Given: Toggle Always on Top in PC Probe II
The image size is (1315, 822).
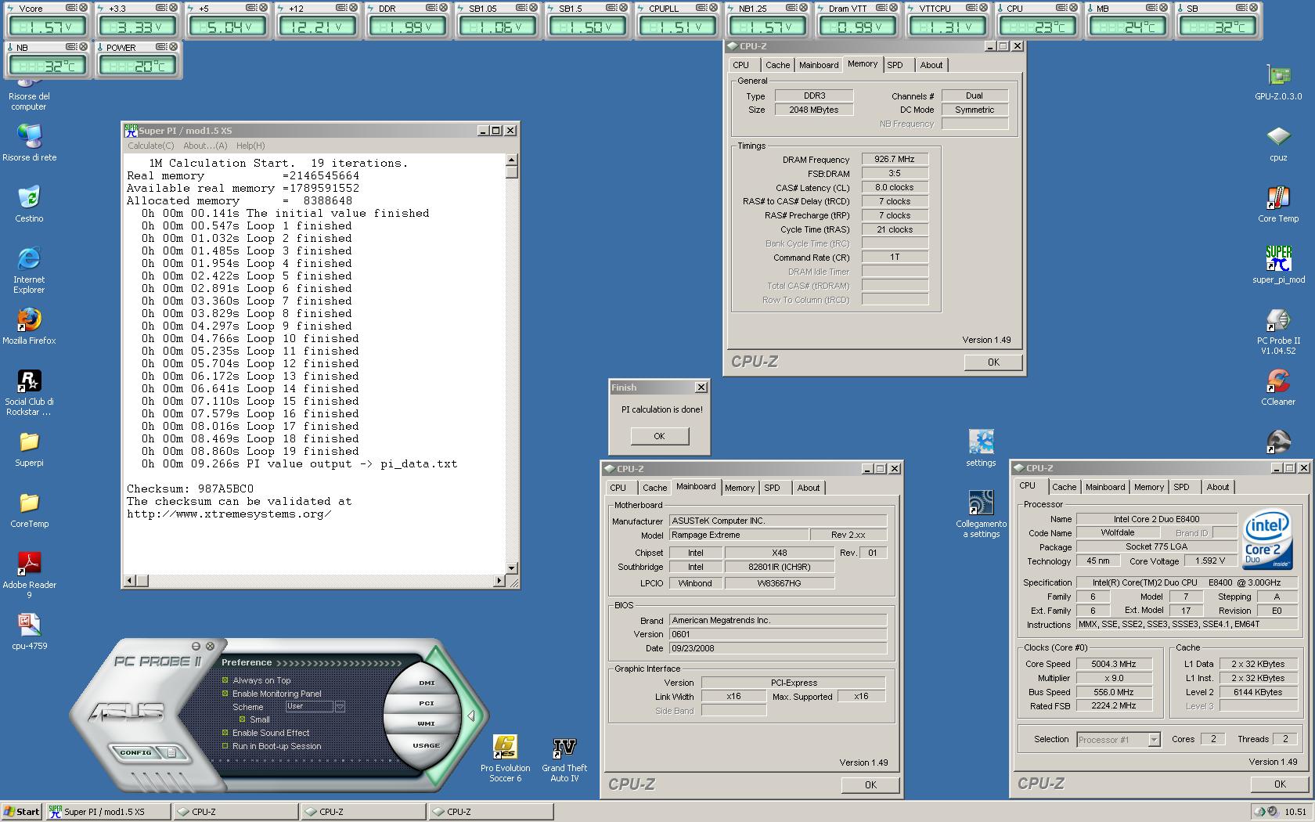Looking at the screenshot, I should click(225, 680).
